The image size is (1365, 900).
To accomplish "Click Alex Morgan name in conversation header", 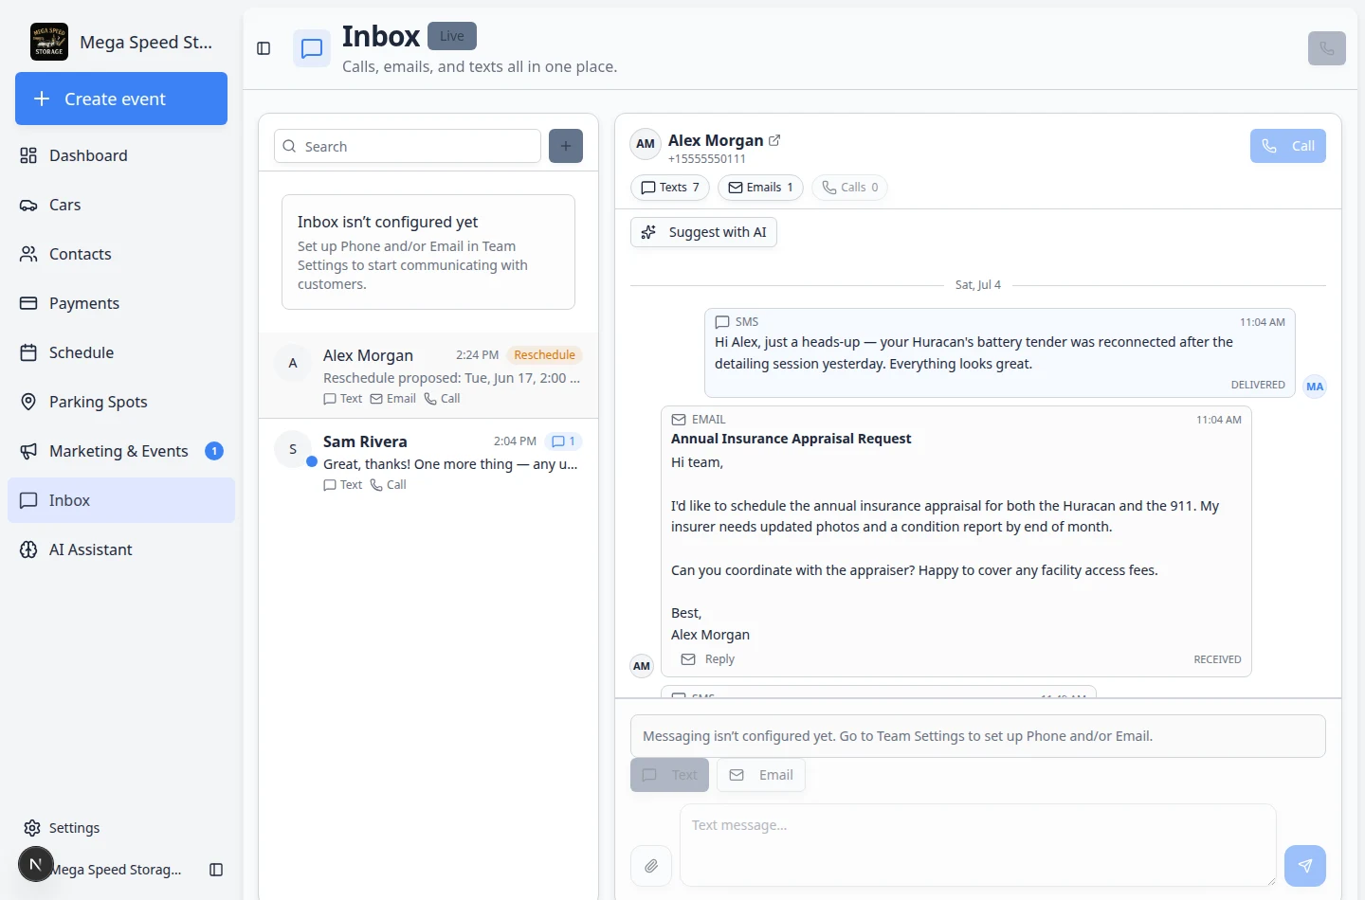I will pos(716,140).
